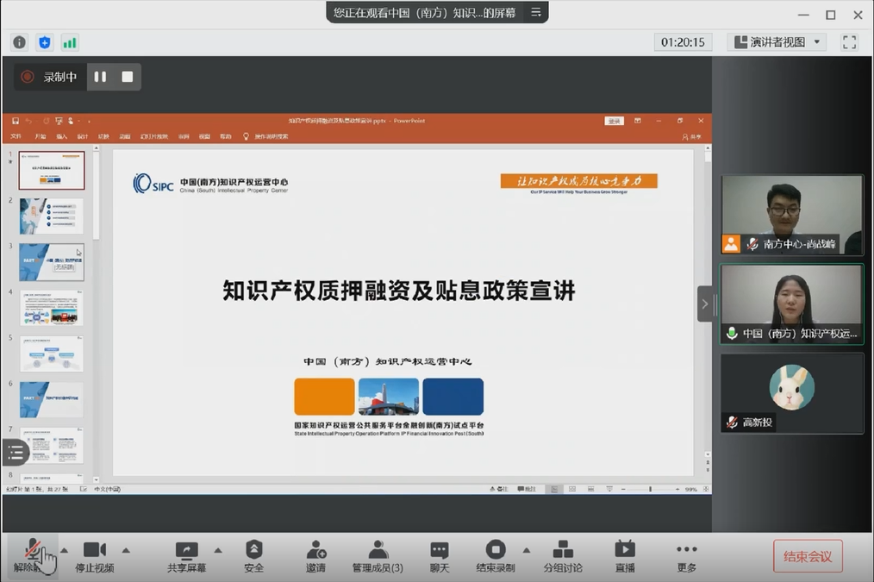This screenshot has height=582, width=874.
Task: Switch to the 插入 ribbon tab
Action: tap(62, 136)
